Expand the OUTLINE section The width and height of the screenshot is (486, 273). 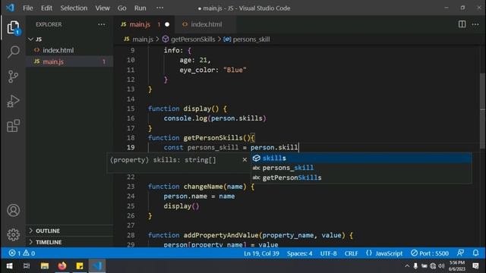69,231
